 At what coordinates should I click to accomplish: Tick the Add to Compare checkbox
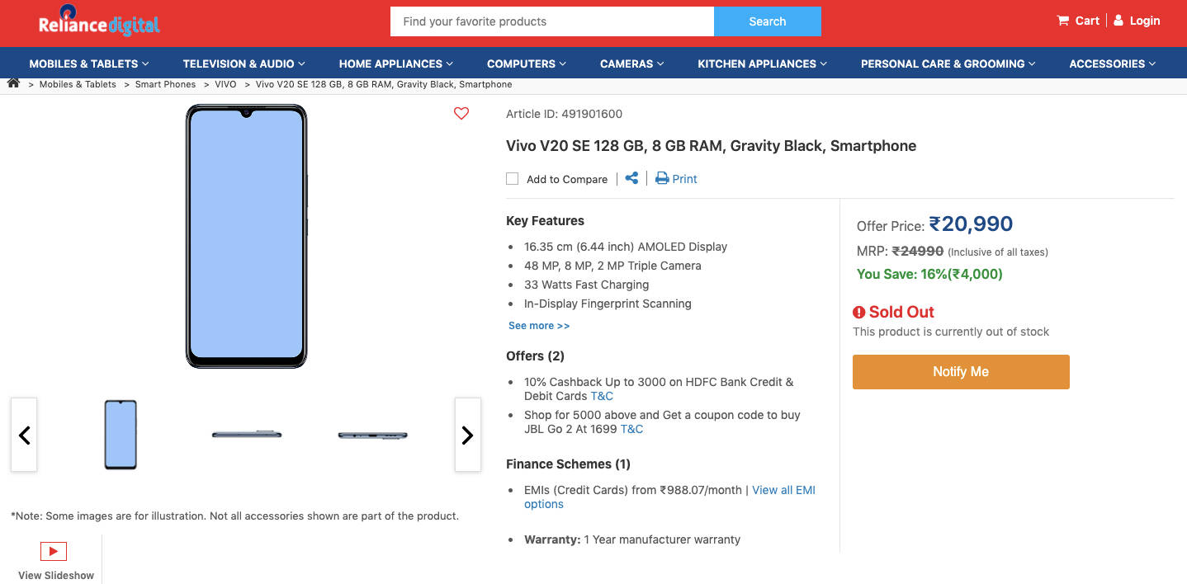(512, 179)
